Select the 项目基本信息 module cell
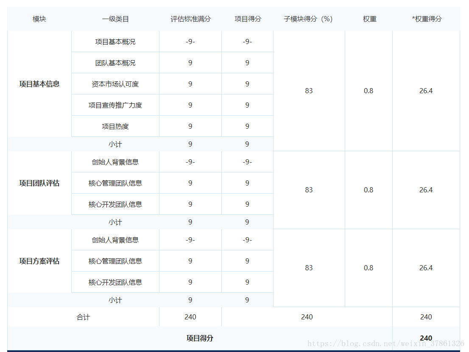The height and width of the screenshot is (352, 469). (x=39, y=84)
